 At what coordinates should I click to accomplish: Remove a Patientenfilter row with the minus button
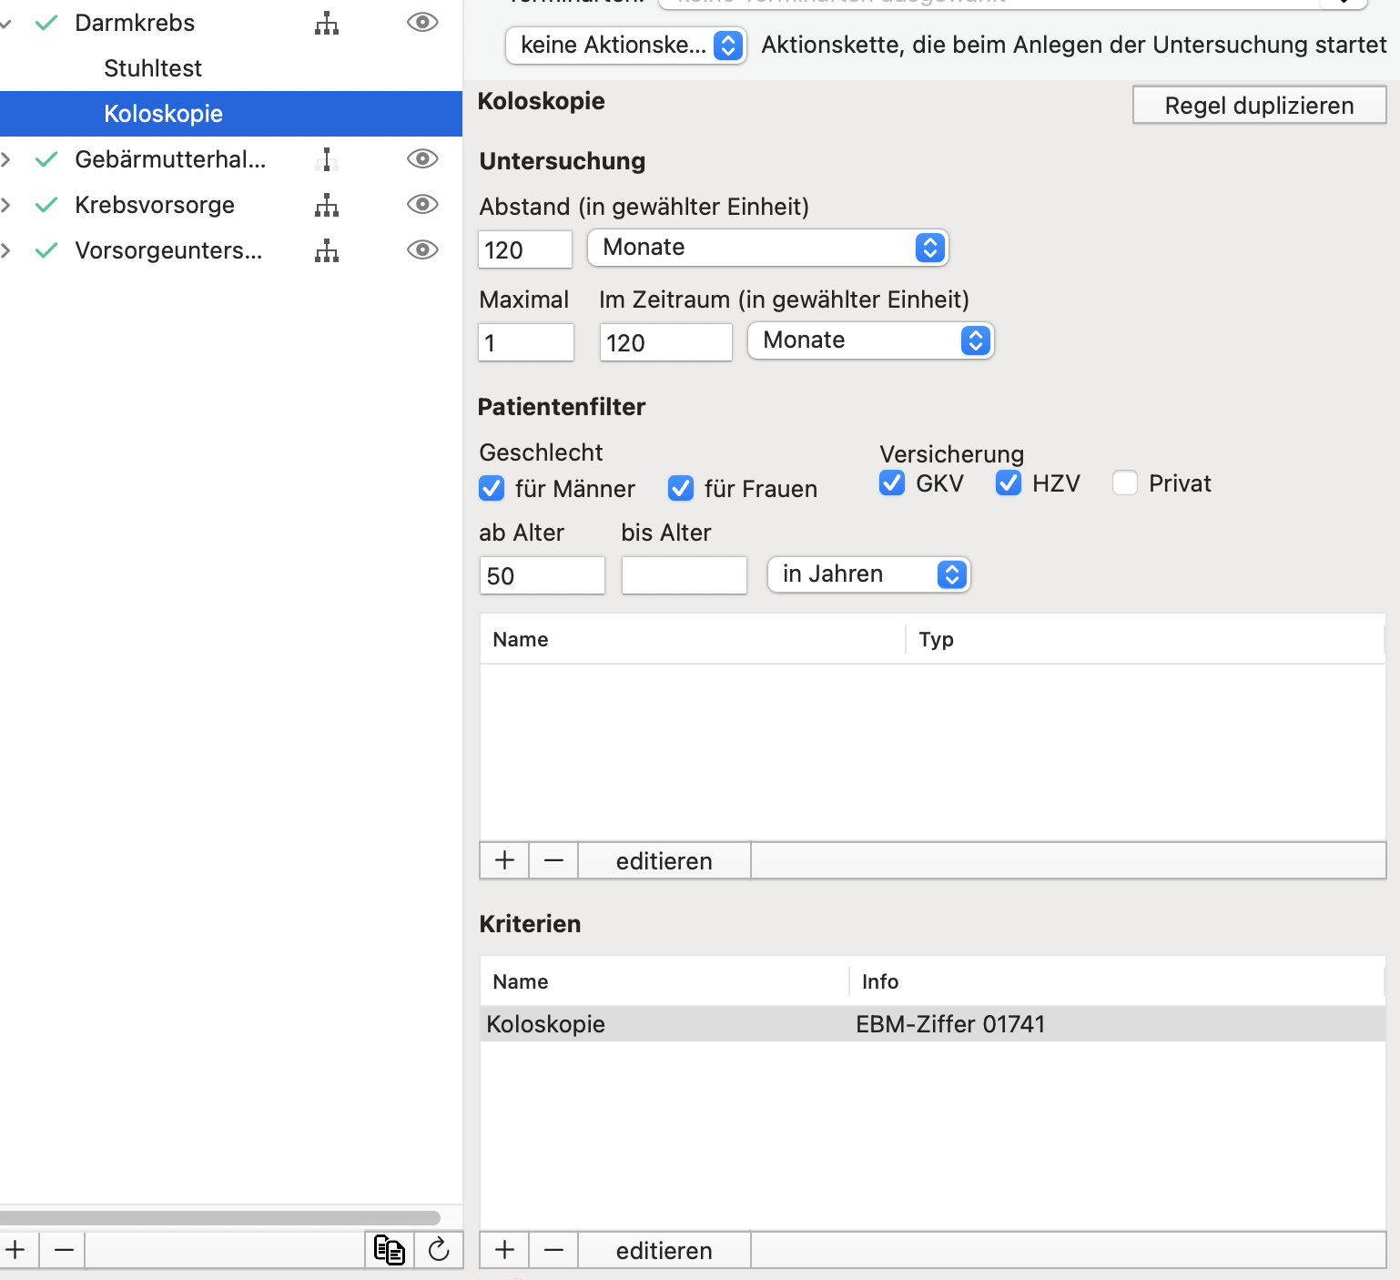(553, 860)
